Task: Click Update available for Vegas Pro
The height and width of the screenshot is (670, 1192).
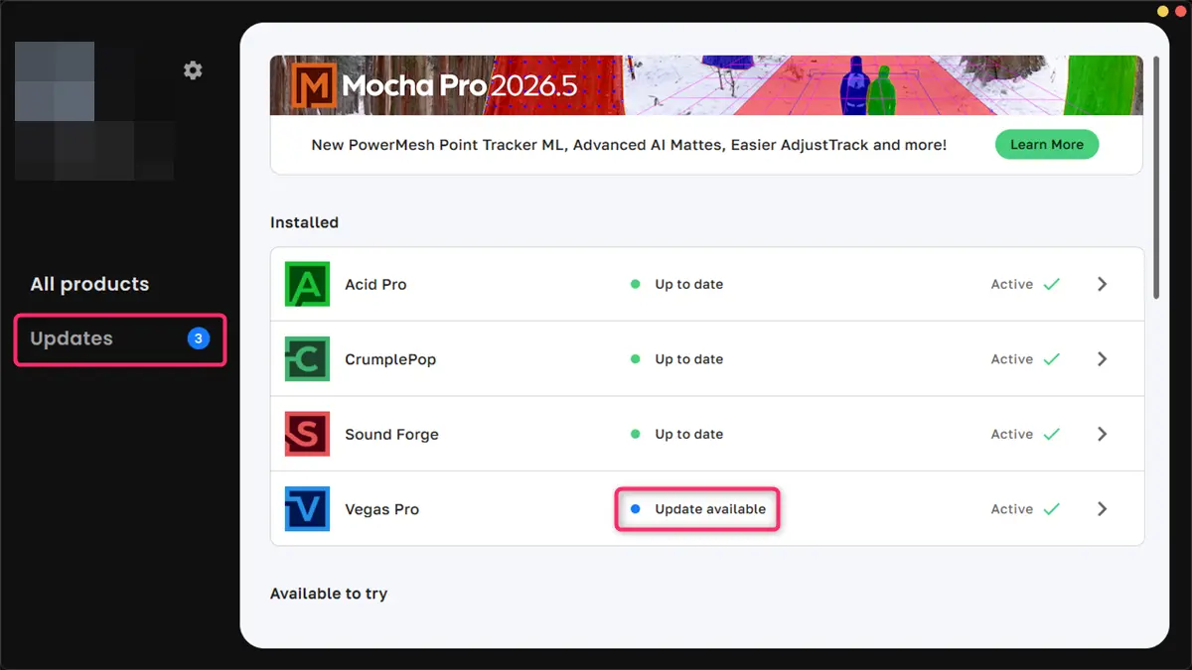Action: click(x=710, y=509)
